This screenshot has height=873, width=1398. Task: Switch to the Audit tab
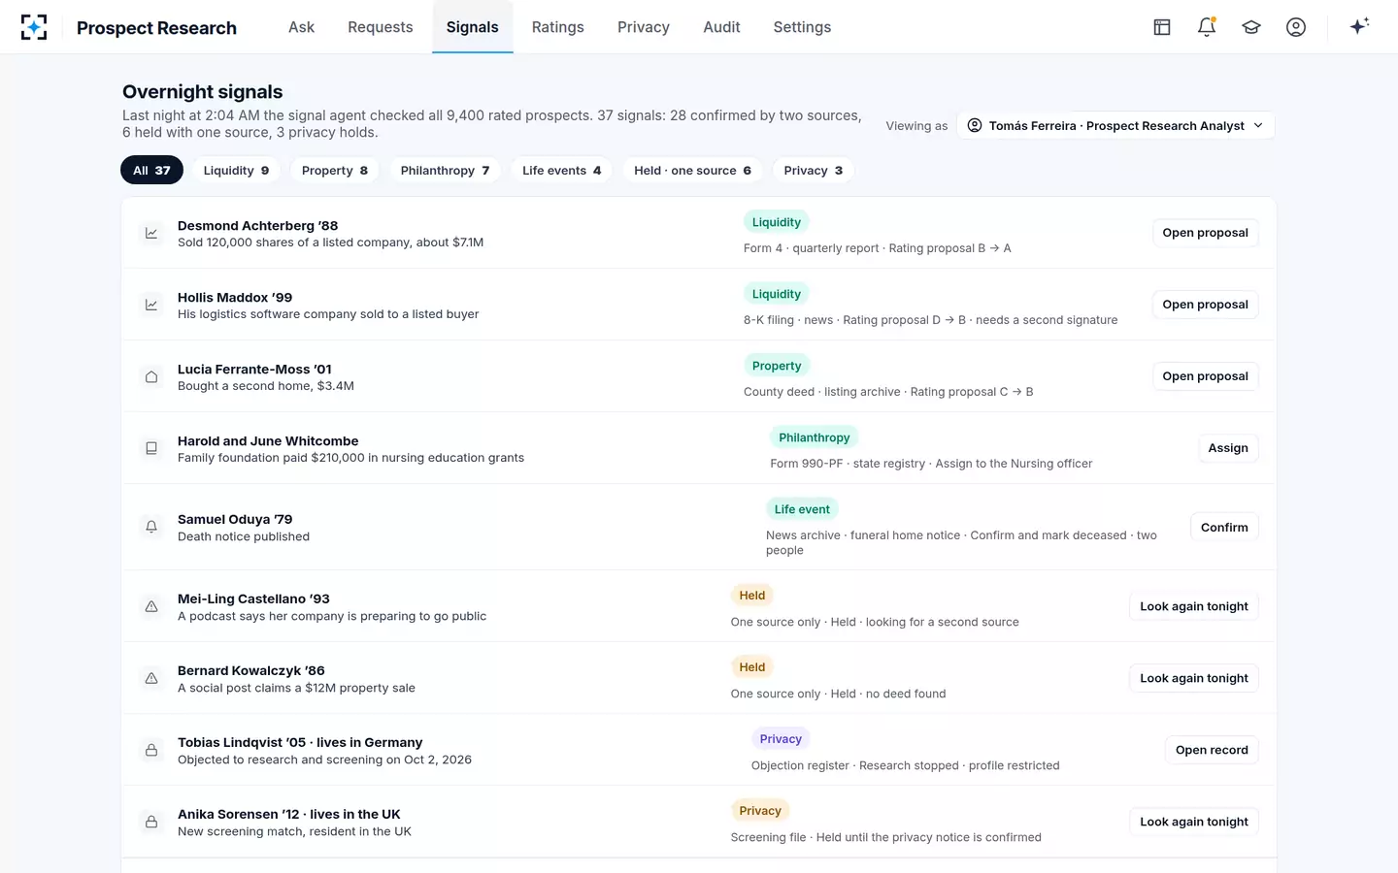tap(721, 27)
